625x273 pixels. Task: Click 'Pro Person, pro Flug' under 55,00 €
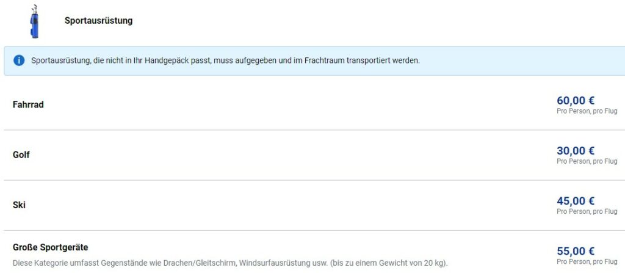[587, 262]
